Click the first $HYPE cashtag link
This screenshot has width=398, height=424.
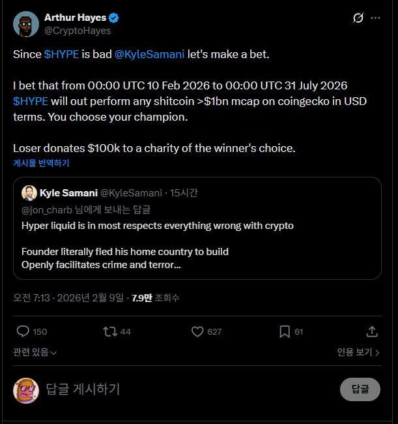[x=61, y=54]
